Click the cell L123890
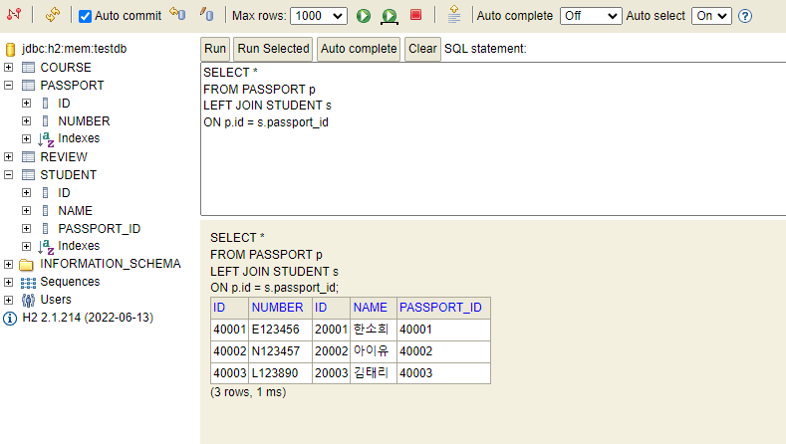Image resolution: width=786 pixels, height=444 pixels. (x=280, y=373)
